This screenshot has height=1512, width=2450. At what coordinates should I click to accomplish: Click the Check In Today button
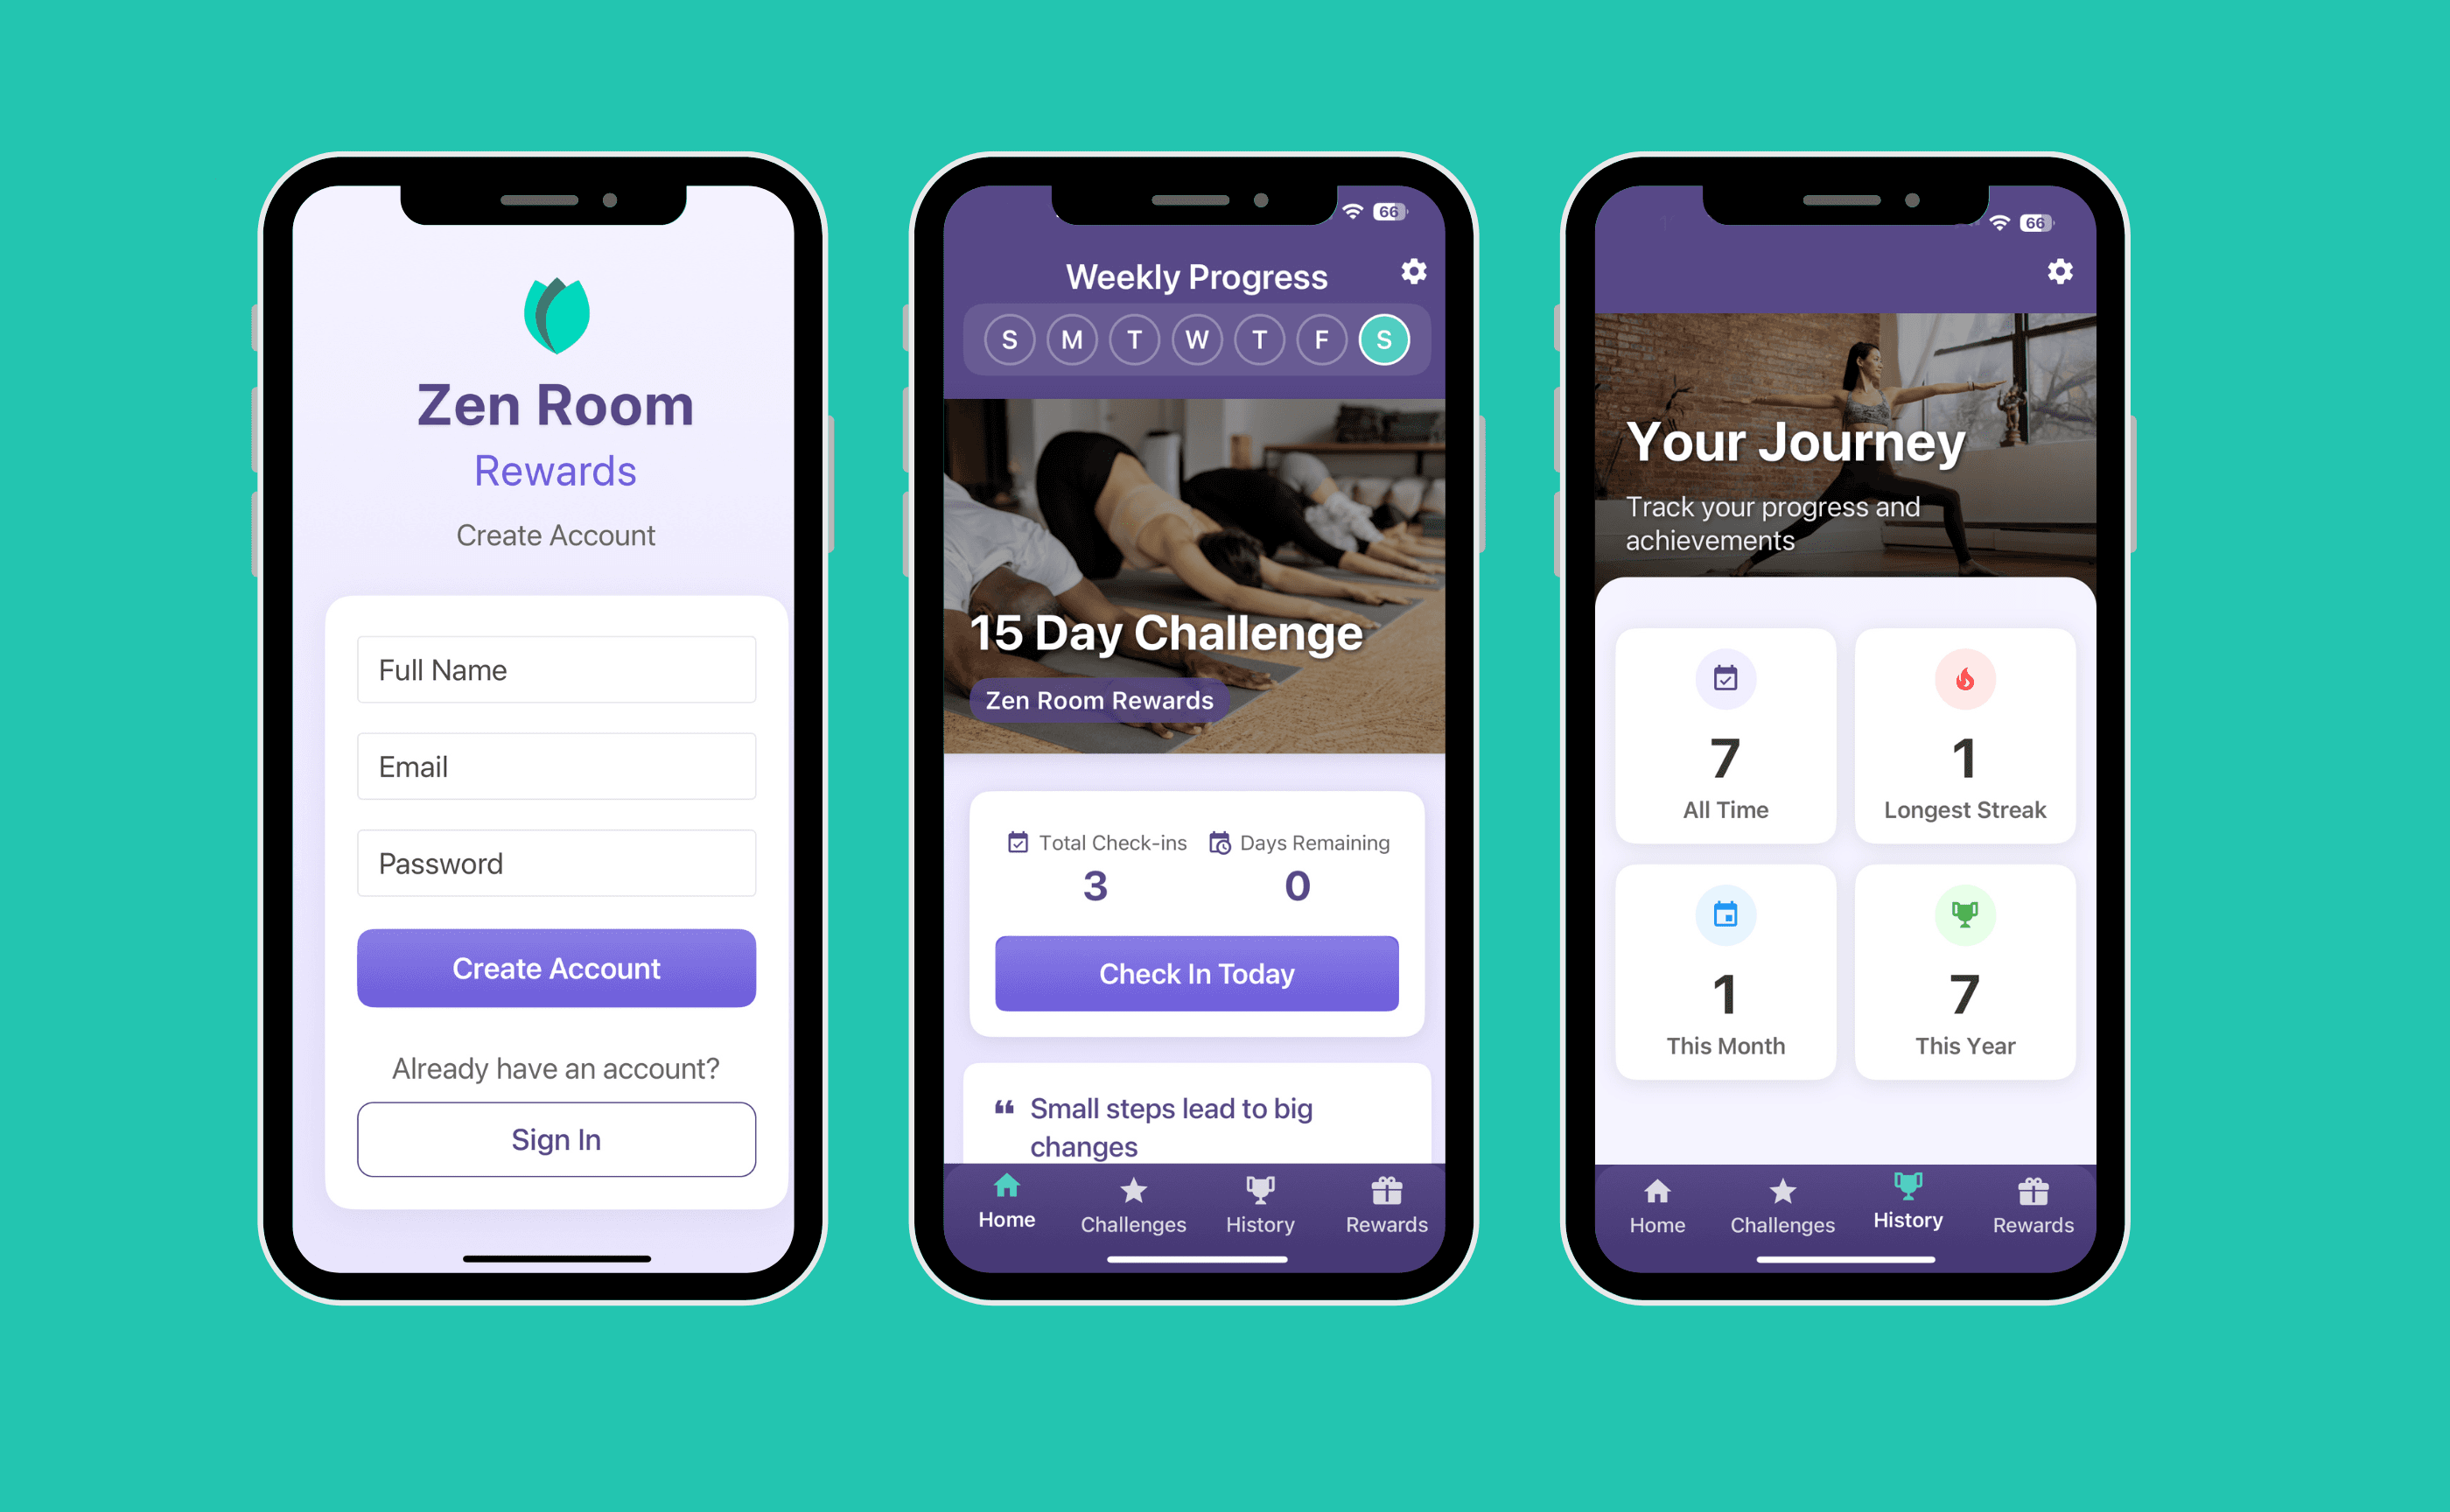click(x=1195, y=973)
